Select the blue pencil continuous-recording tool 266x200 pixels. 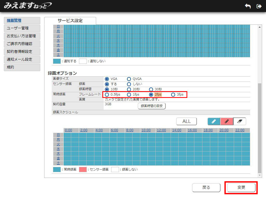pos(214,121)
